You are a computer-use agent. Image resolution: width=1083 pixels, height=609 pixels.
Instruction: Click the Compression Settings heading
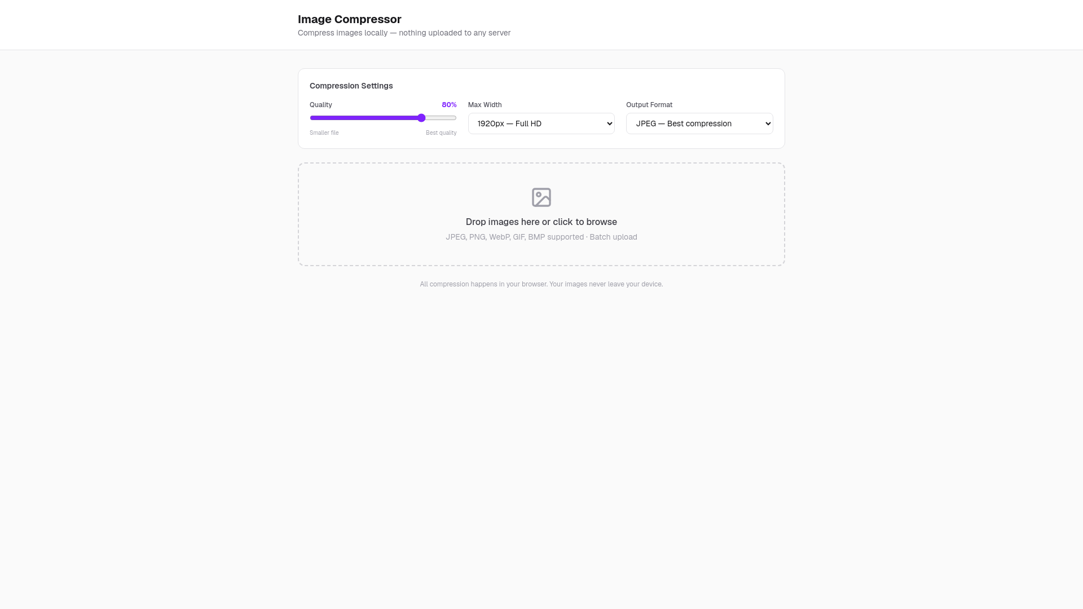click(351, 86)
